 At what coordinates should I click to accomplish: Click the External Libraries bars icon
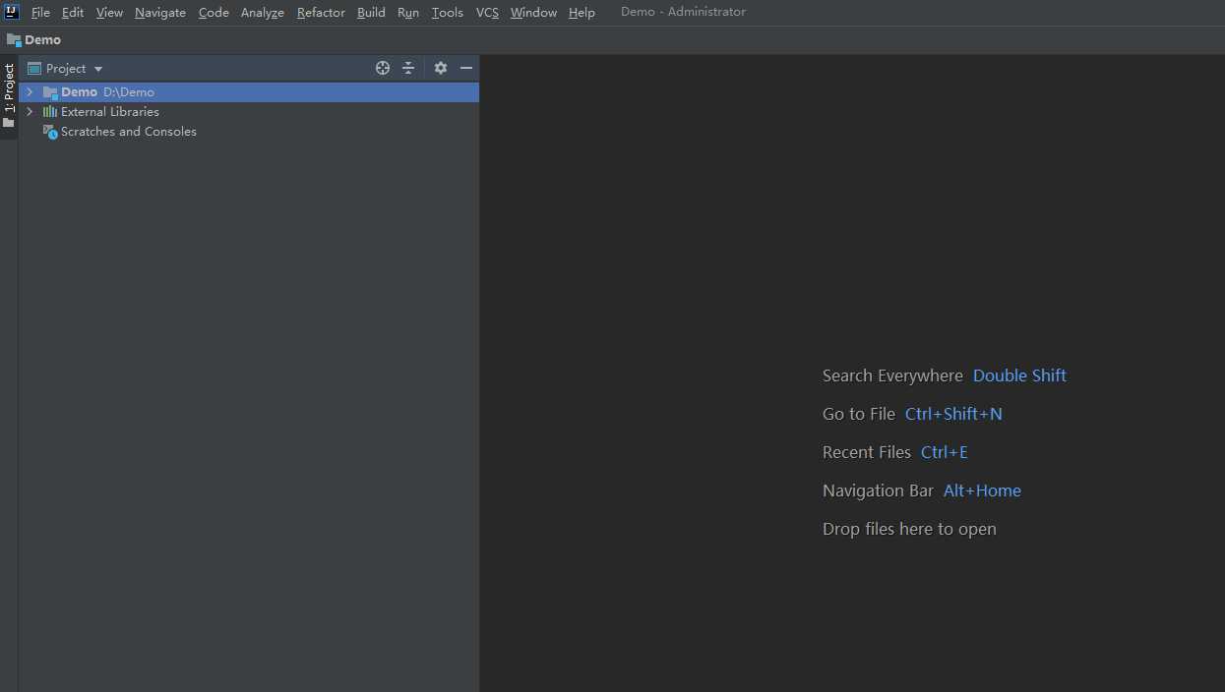click(50, 111)
